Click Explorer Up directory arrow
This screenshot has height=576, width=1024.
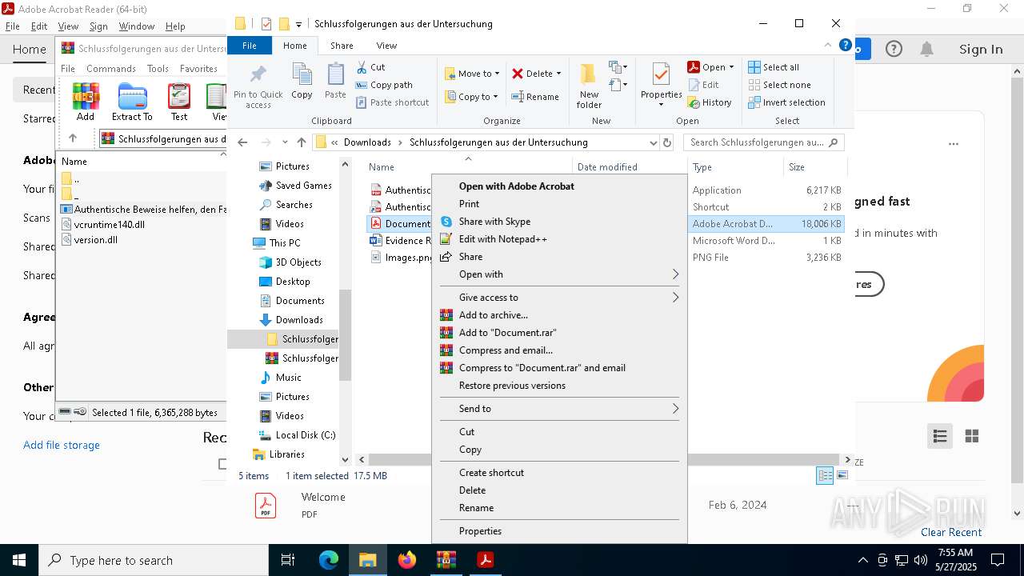click(301, 142)
